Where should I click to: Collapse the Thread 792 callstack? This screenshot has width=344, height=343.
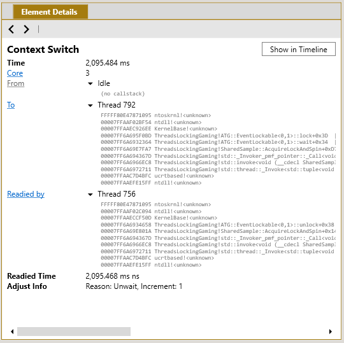(x=90, y=106)
